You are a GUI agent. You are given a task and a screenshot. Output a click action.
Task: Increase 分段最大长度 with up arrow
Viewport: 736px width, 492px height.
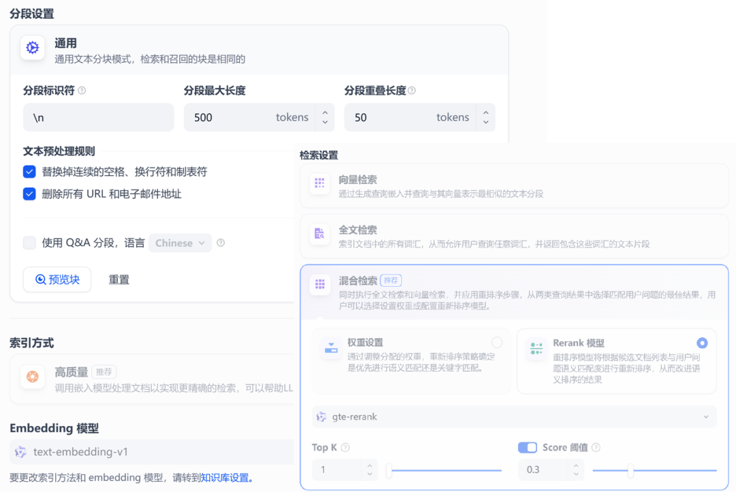coord(325,112)
